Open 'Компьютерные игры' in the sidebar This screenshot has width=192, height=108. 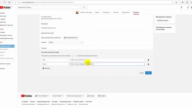(7, 58)
